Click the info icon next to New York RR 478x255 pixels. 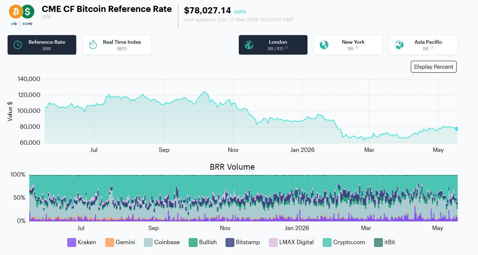click(x=356, y=48)
